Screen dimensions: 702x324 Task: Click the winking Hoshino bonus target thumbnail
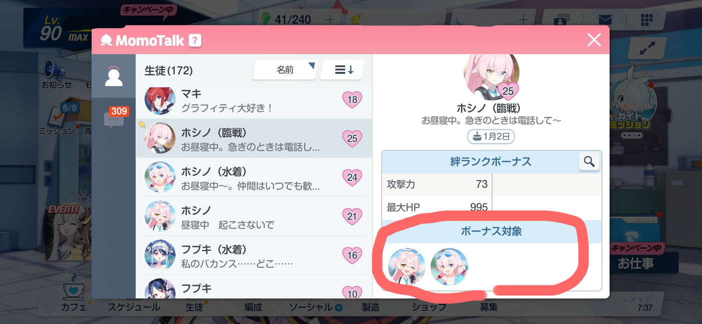pos(406,266)
